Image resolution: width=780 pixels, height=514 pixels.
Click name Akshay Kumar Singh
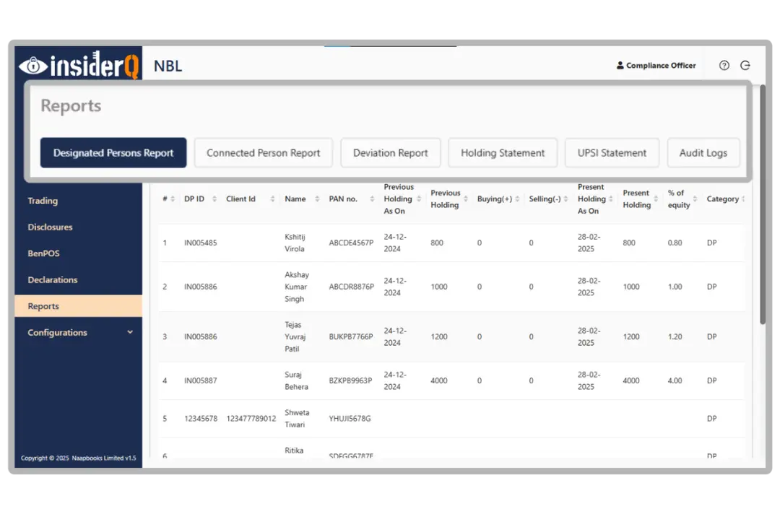tap(297, 287)
